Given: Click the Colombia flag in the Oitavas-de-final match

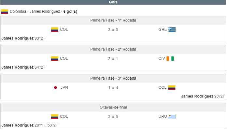Looking at the screenshot, I should click(54, 116).
